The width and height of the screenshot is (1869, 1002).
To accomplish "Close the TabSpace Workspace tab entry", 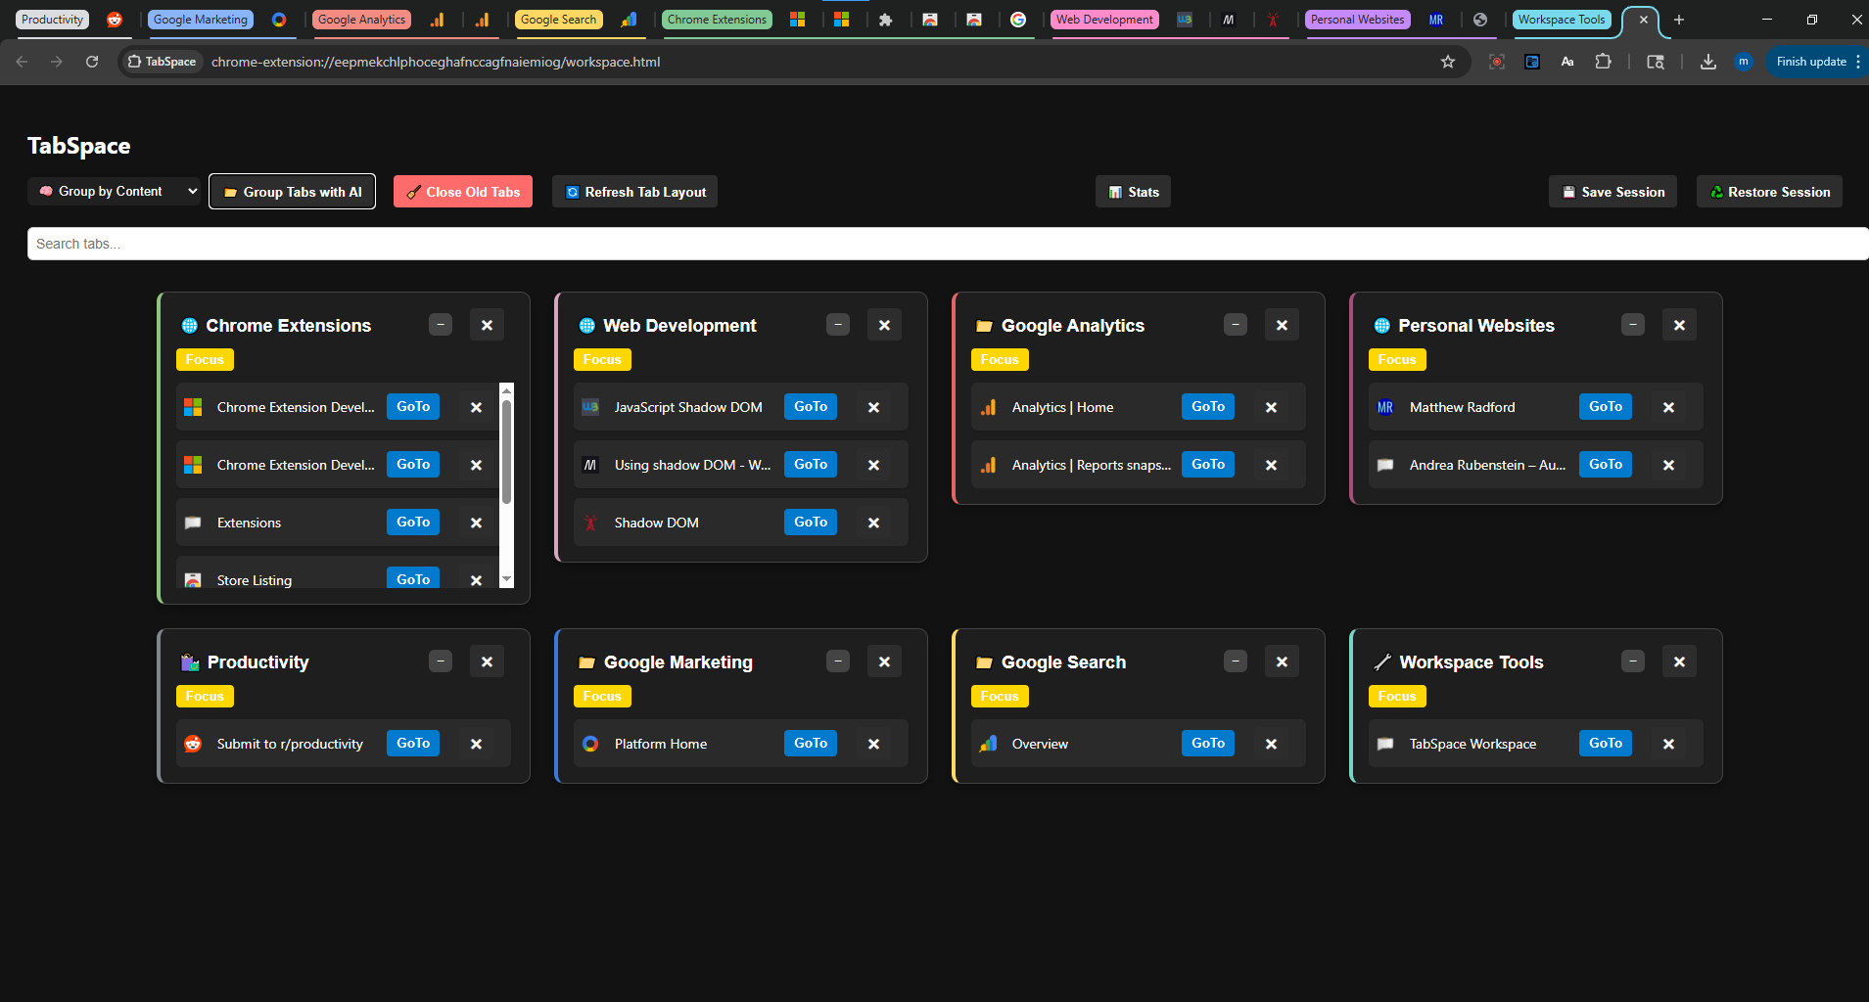I will pos(1668,744).
